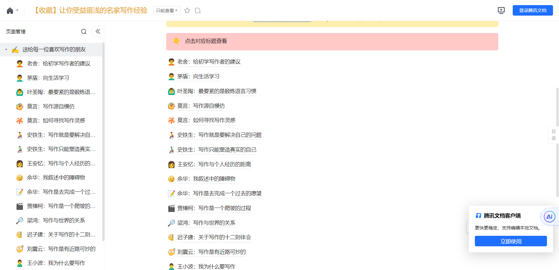Image resolution: width=559 pixels, height=270 pixels.
Task: Click 登录腾讯文档 login button
Action: click(533, 10)
